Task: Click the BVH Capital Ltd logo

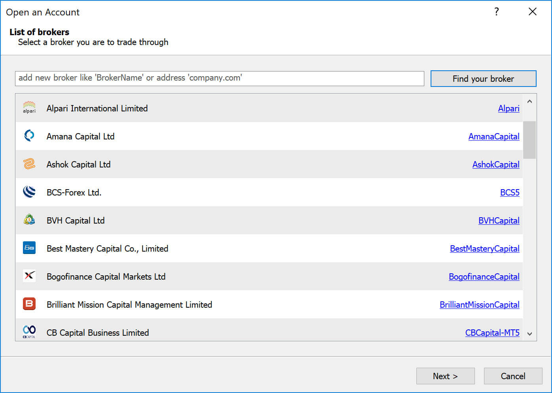Action: (29, 220)
